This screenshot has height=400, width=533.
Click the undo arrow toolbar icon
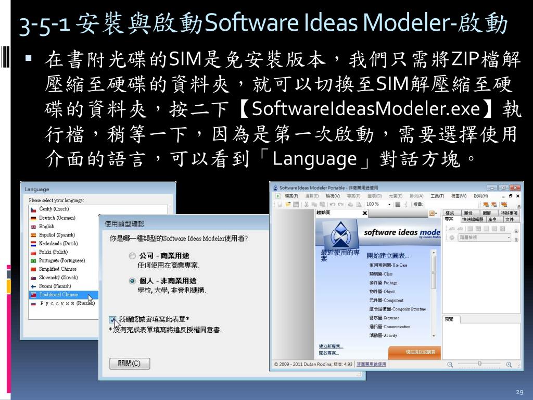(x=333, y=204)
